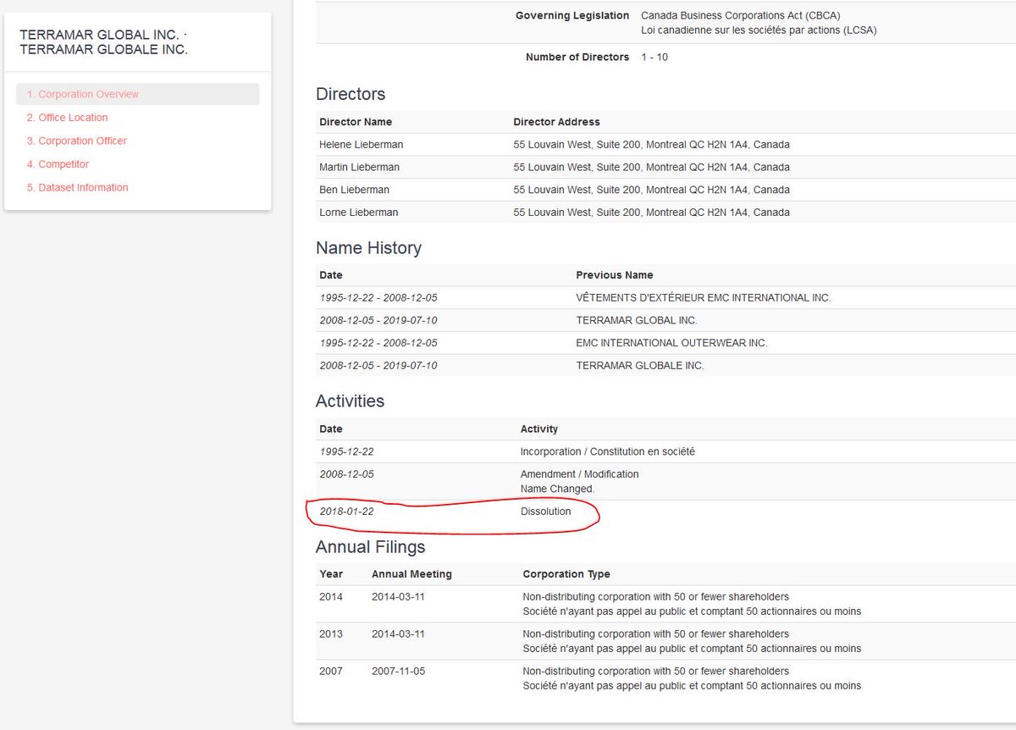The image size is (1016, 730).
Task: Click the 1995-12-22 activity date
Action: tap(346, 451)
